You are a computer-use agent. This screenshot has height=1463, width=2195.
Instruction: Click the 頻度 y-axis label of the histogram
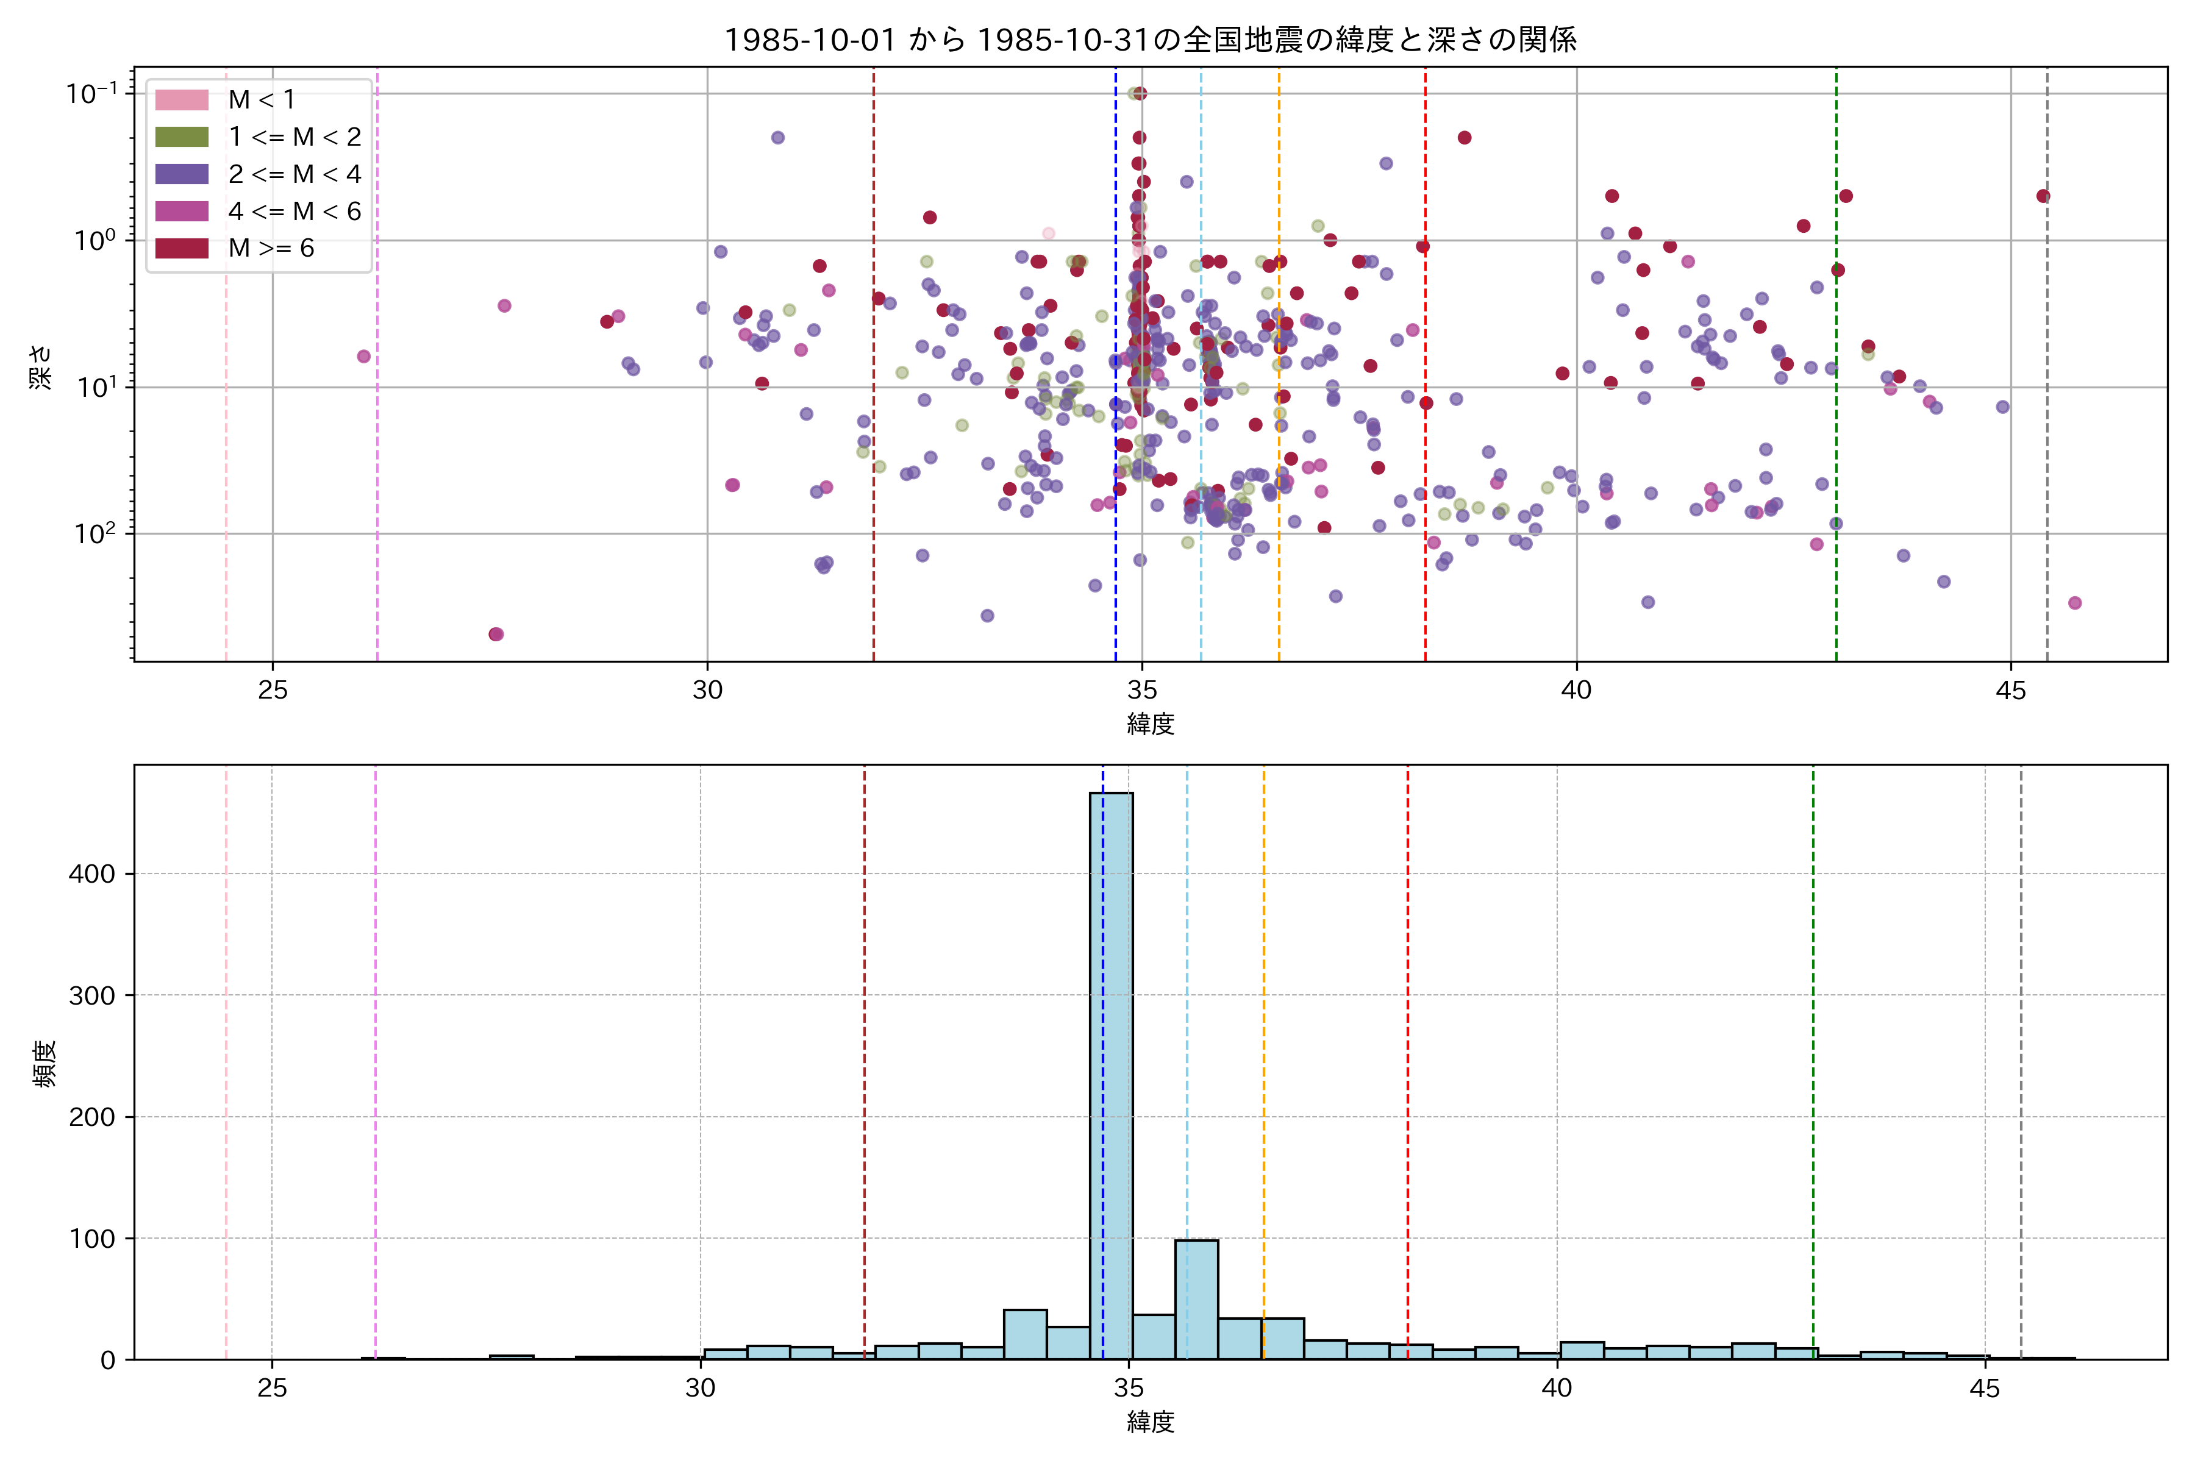pos(45,1064)
